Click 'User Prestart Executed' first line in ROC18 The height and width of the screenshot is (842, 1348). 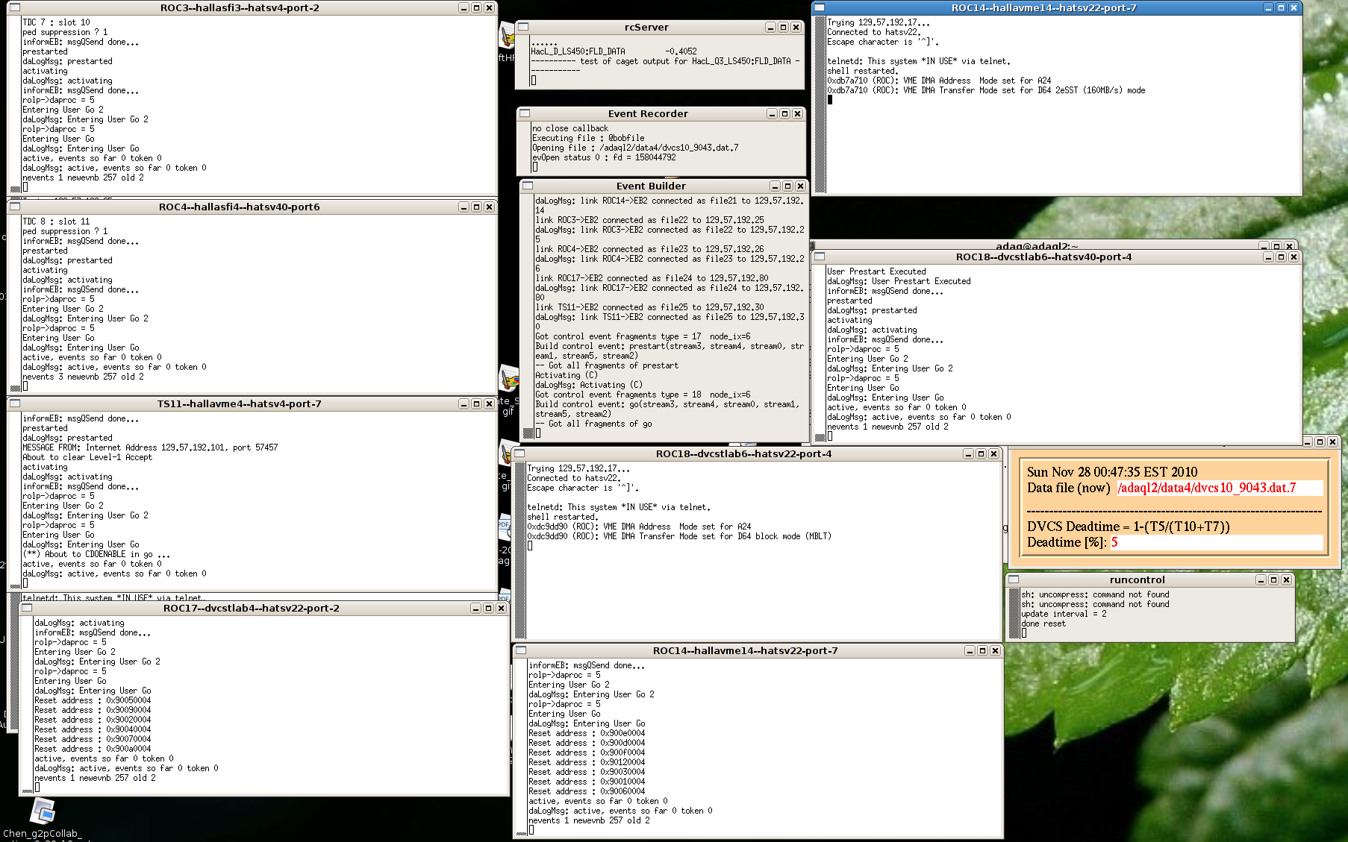pos(876,271)
